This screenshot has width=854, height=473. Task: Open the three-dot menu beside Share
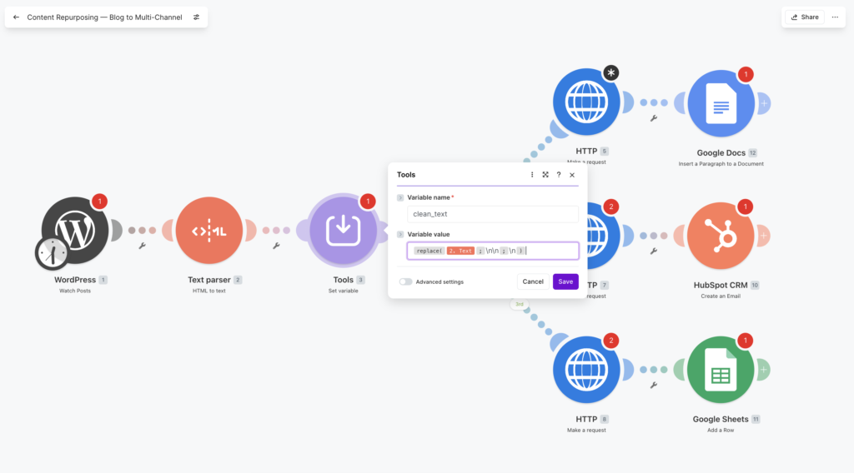point(835,17)
